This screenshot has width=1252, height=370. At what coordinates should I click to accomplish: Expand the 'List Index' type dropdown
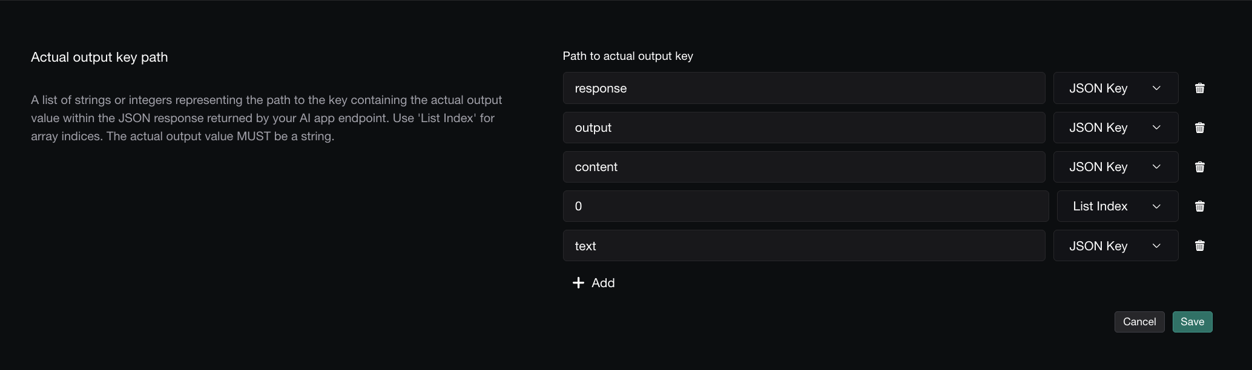(1117, 206)
